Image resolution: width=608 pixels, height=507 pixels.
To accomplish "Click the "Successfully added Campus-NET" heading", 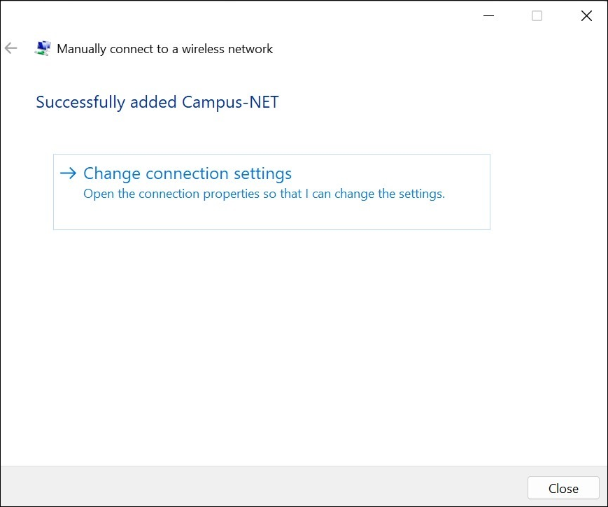I will [x=157, y=102].
